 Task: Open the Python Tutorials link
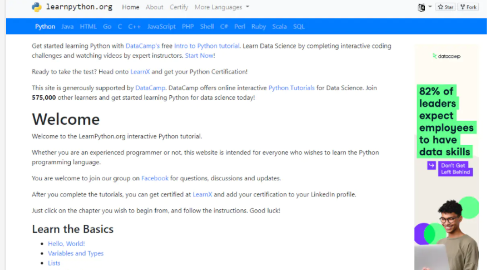click(x=291, y=88)
